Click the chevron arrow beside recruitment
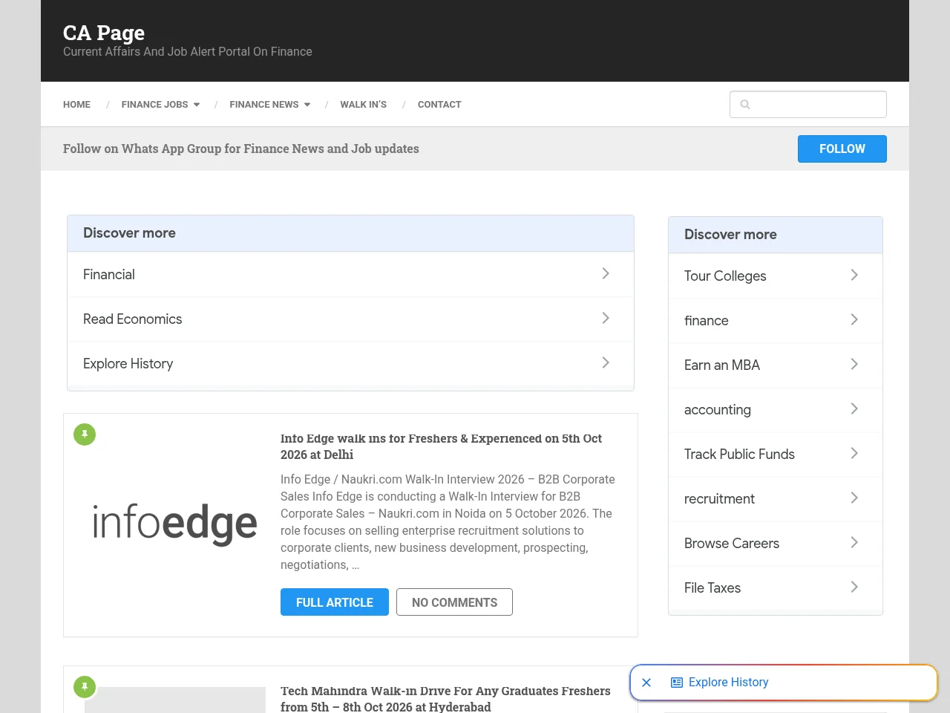The width and height of the screenshot is (950, 713). pos(854,498)
